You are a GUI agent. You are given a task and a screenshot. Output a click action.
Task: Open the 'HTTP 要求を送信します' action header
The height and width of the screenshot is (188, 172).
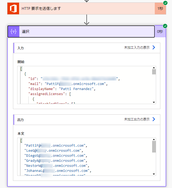(87, 8)
